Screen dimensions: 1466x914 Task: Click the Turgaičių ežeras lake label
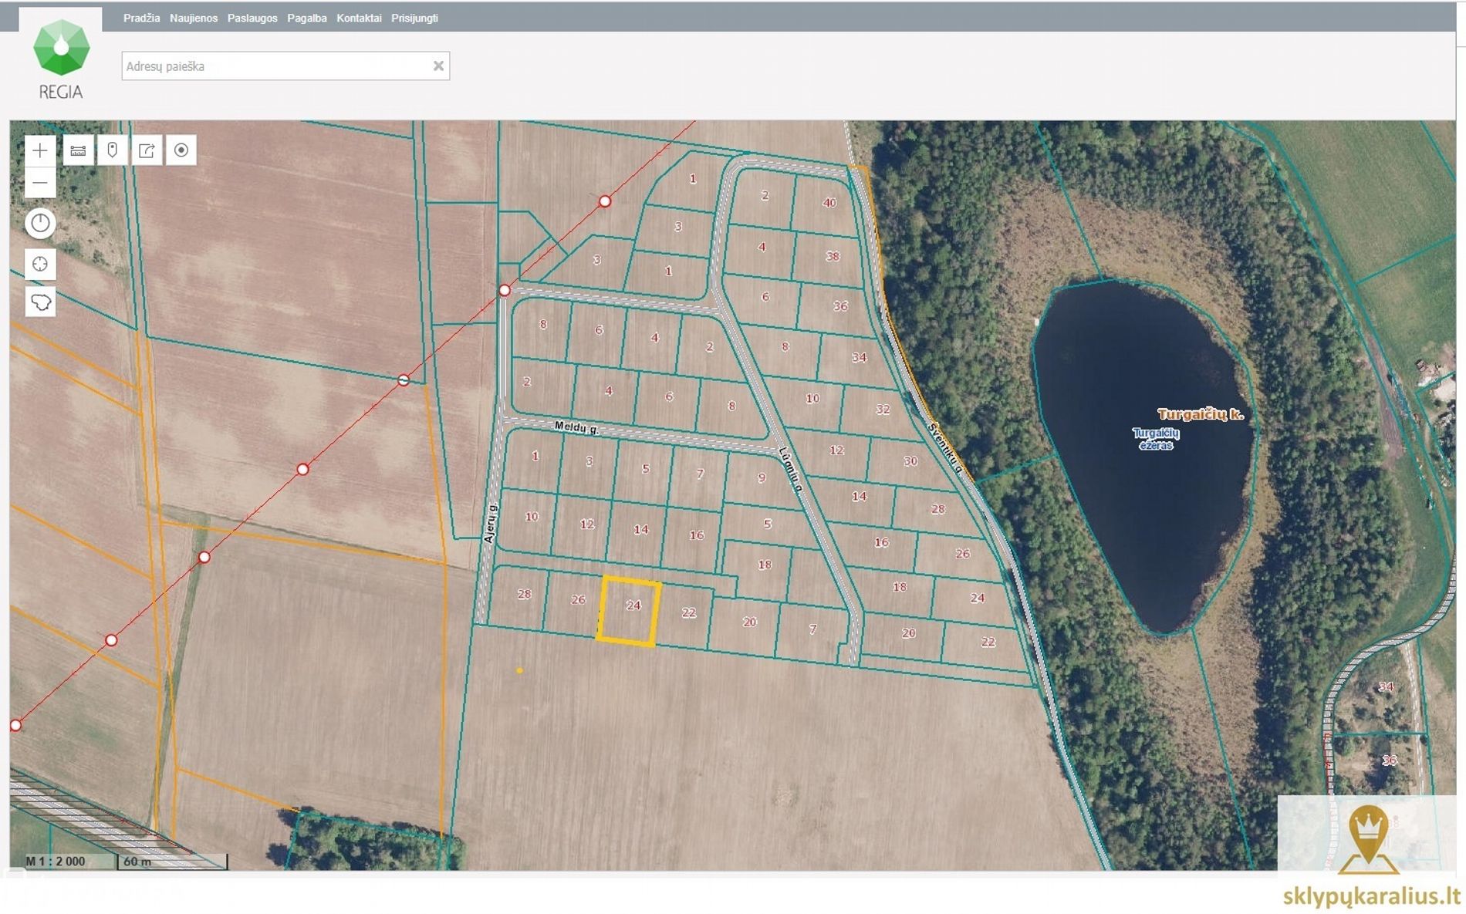(x=1156, y=439)
